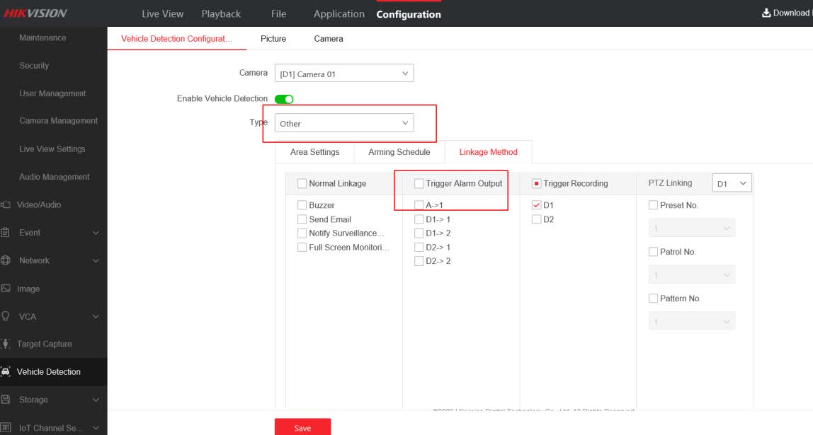This screenshot has width=813, height=435.
Task: Go to Live View menu
Action: point(163,14)
